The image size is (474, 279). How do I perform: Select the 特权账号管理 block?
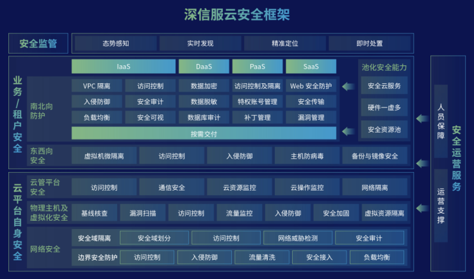[x=257, y=102]
